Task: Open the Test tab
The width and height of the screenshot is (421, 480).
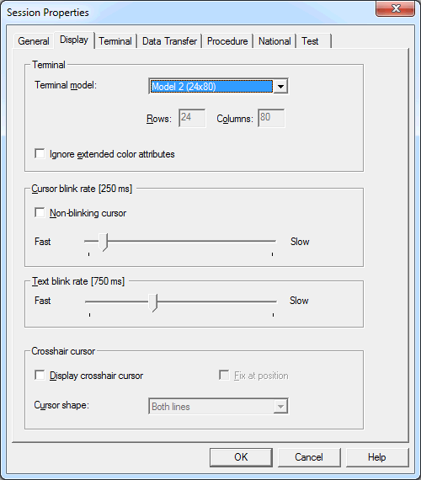Action: 314,41
